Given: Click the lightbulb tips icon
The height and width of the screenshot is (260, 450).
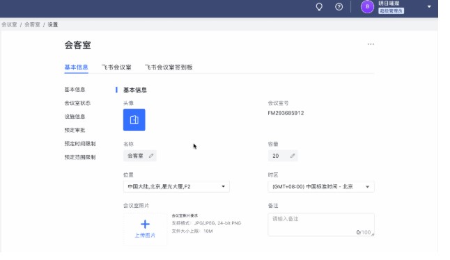Looking at the screenshot, I should 319,7.
